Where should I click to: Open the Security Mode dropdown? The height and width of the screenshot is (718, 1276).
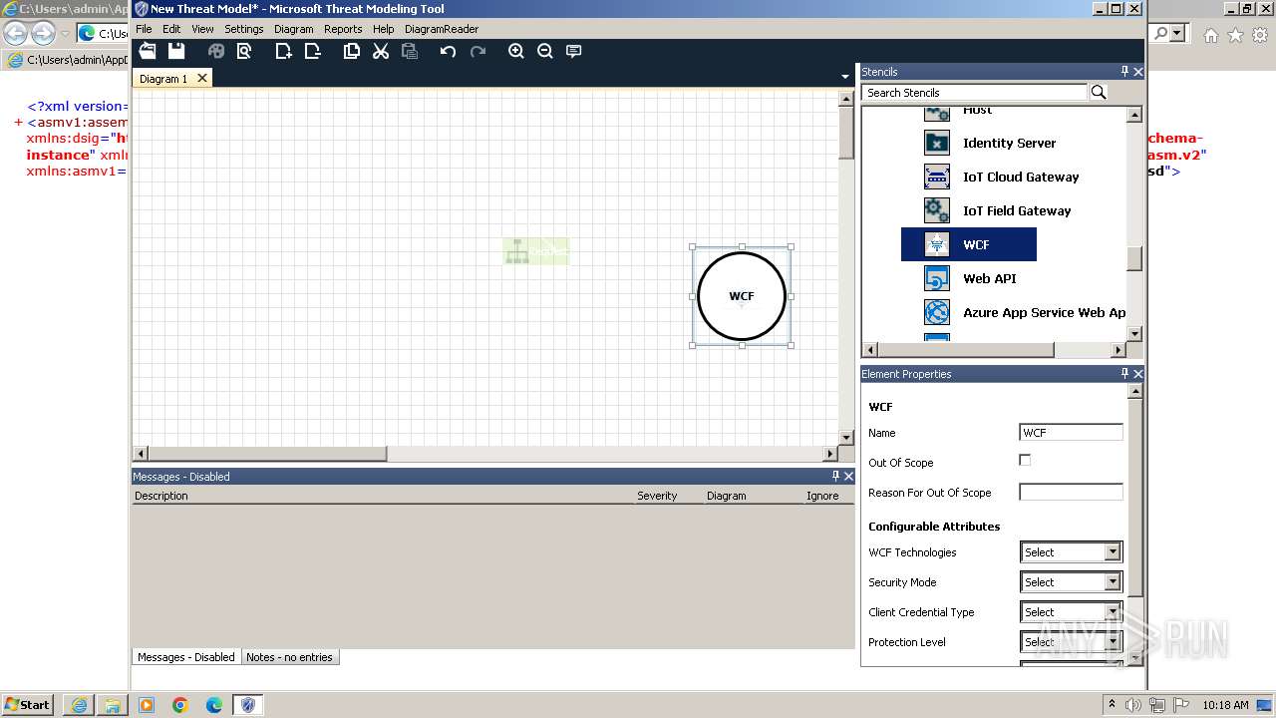tap(1113, 582)
